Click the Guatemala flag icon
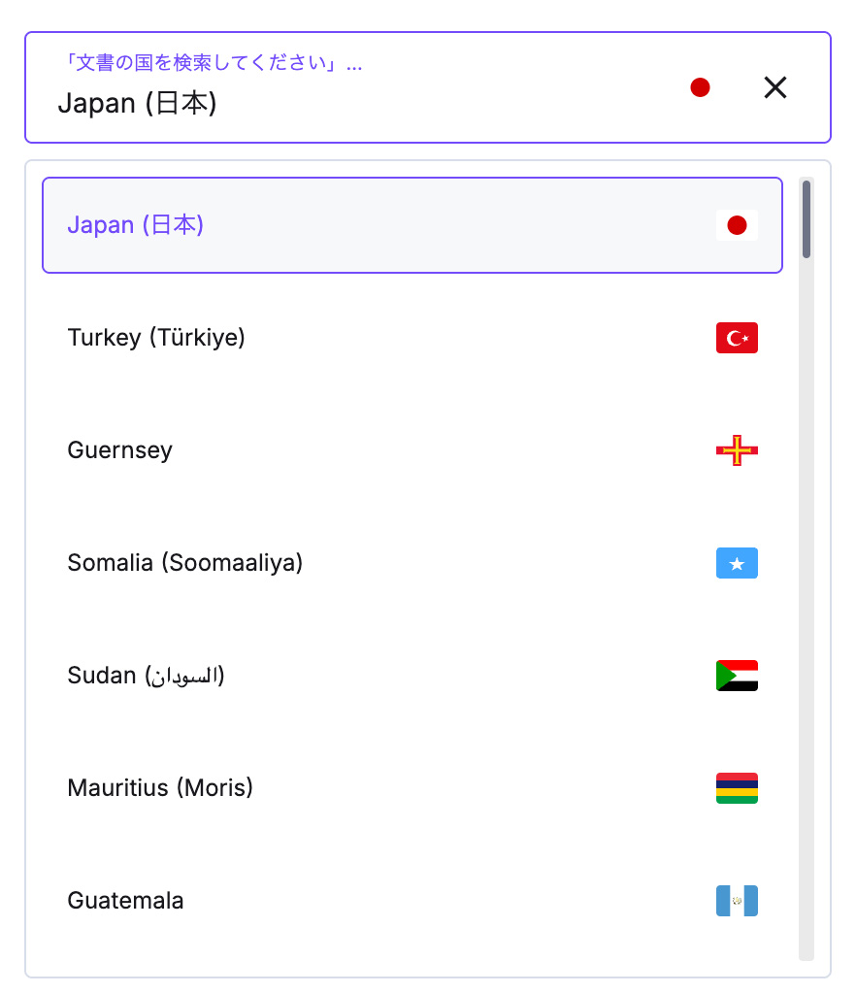856x994 pixels. point(737,901)
